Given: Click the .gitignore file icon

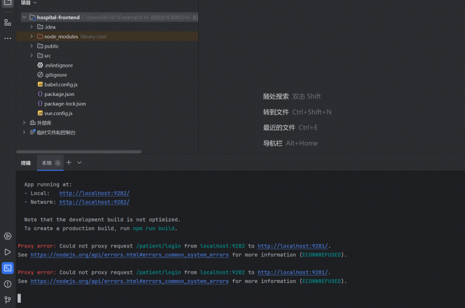Looking at the screenshot, I should click(40, 75).
